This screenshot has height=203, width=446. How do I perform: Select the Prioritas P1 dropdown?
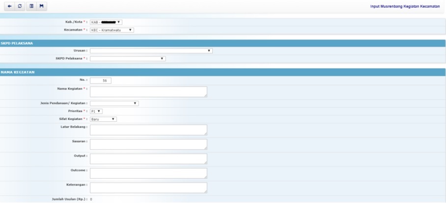point(96,111)
